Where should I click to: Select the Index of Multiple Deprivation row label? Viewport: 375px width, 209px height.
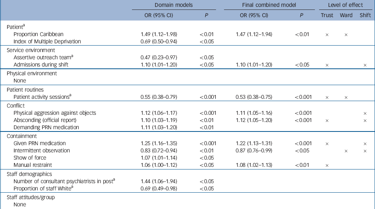pyautogui.click(x=47, y=41)
